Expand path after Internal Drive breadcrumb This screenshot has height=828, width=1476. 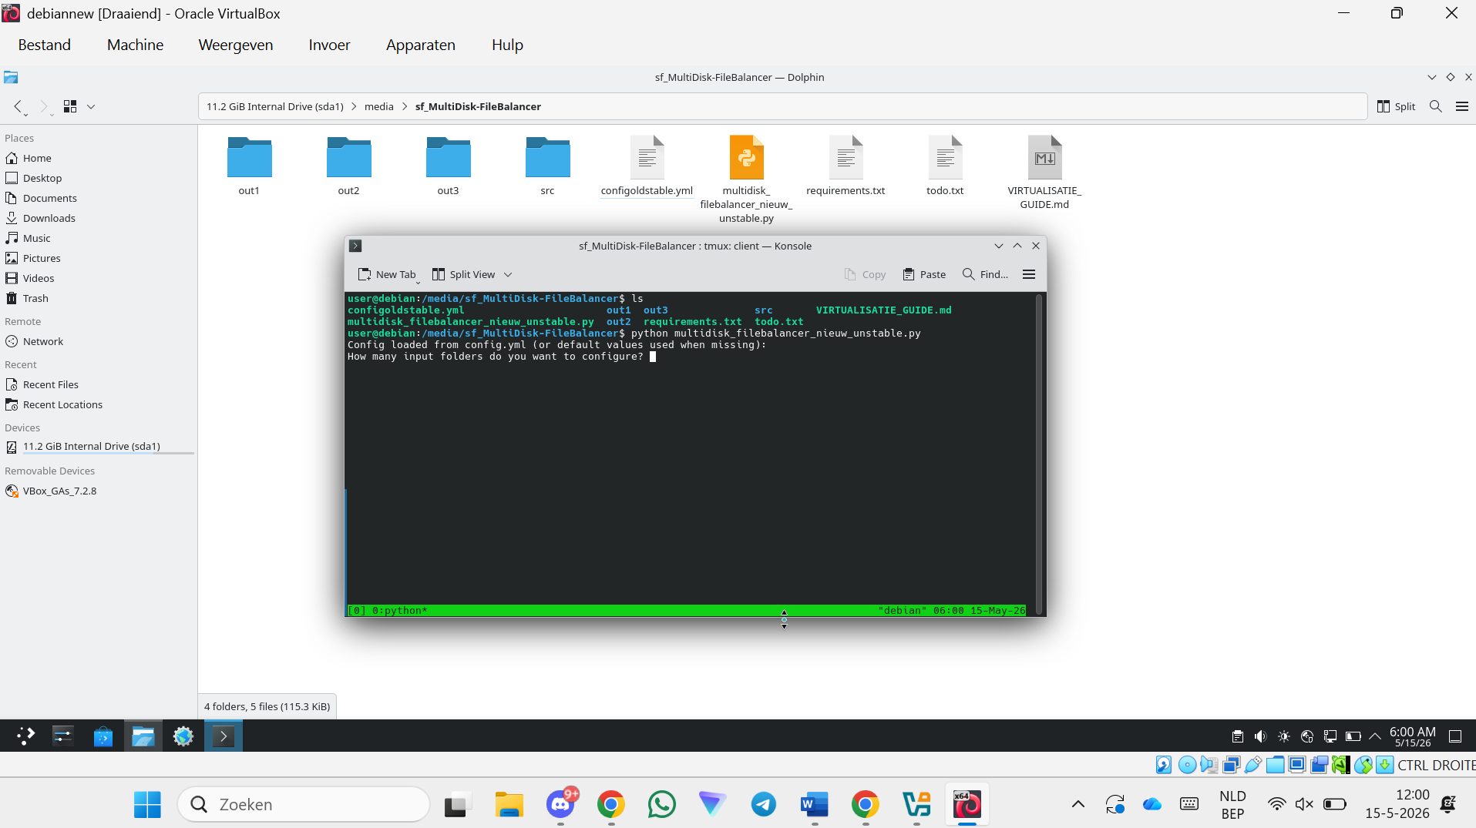[354, 106]
